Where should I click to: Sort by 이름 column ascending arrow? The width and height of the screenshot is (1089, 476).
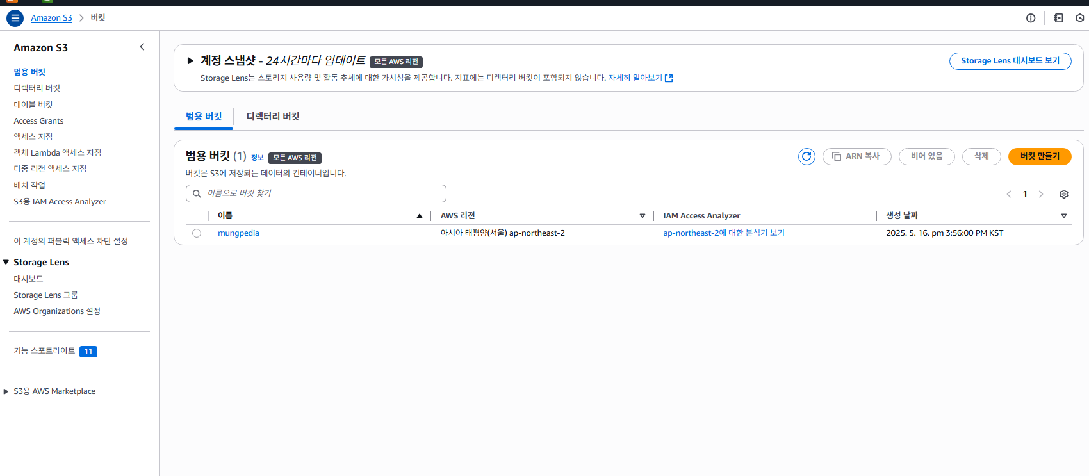(420, 216)
